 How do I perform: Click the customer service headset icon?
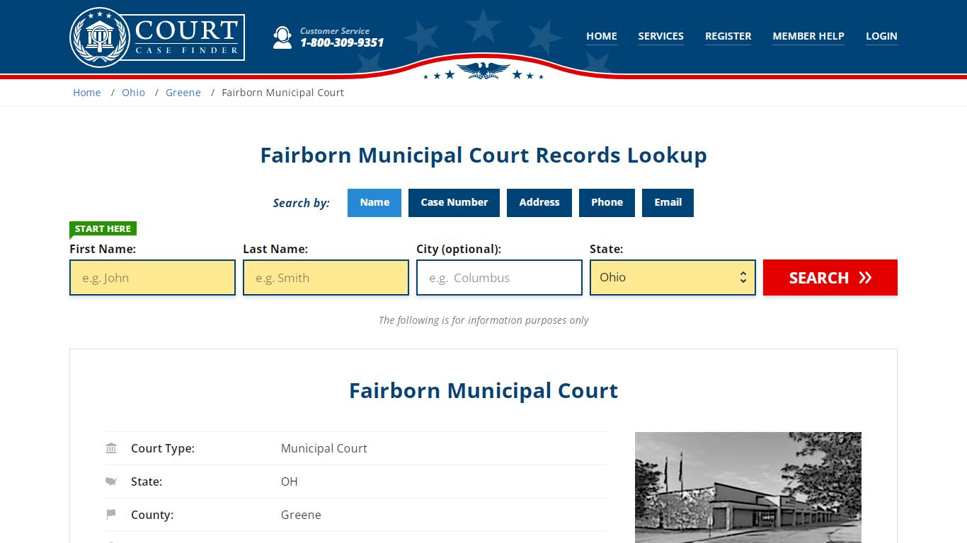tap(282, 37)
